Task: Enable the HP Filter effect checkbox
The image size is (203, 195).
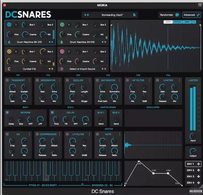Action: [127, 80]
